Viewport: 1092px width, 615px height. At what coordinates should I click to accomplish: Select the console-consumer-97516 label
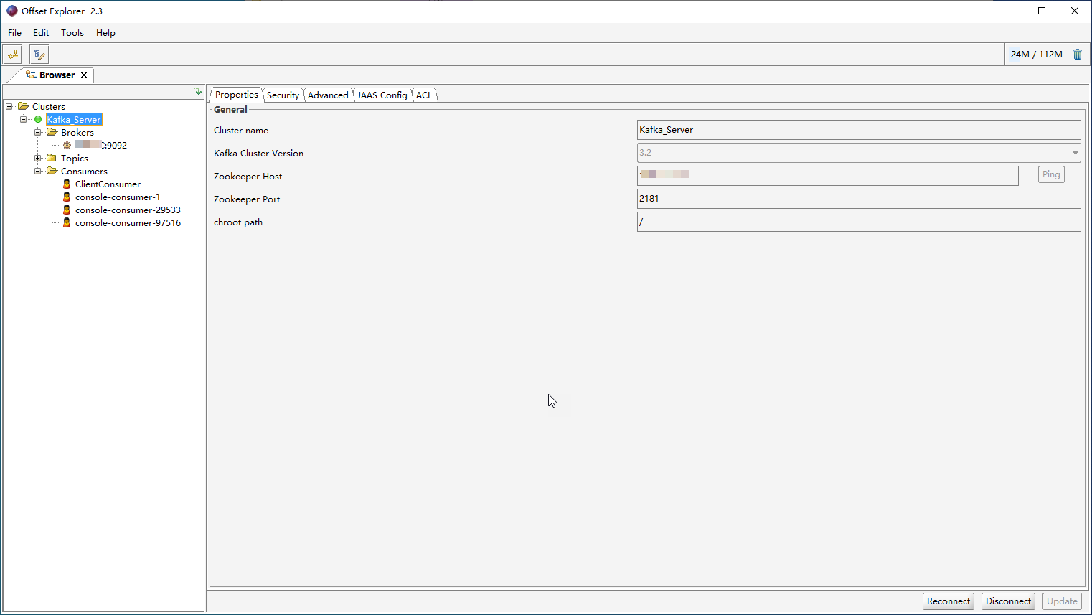(x=128, y=222)
